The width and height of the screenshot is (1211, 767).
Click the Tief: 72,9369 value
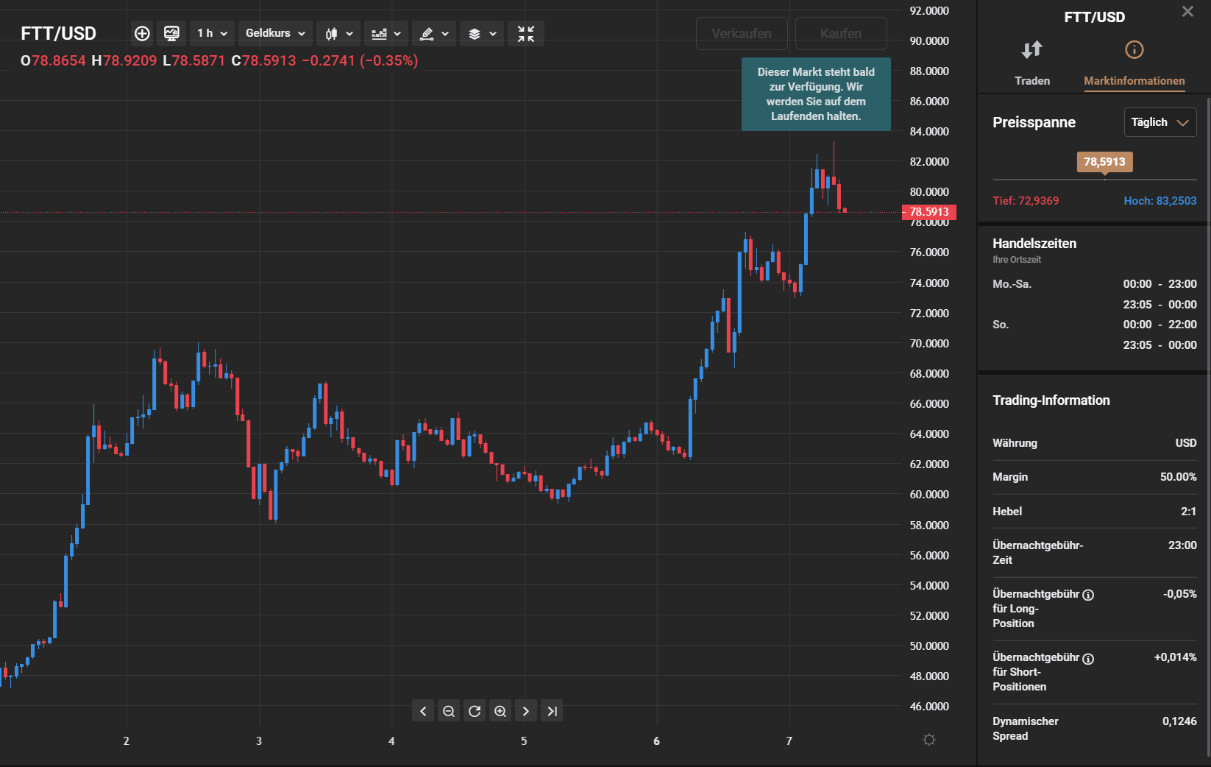1026,201
